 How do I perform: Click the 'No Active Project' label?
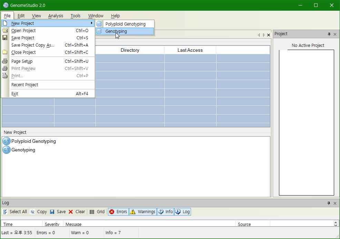(308, 45)
